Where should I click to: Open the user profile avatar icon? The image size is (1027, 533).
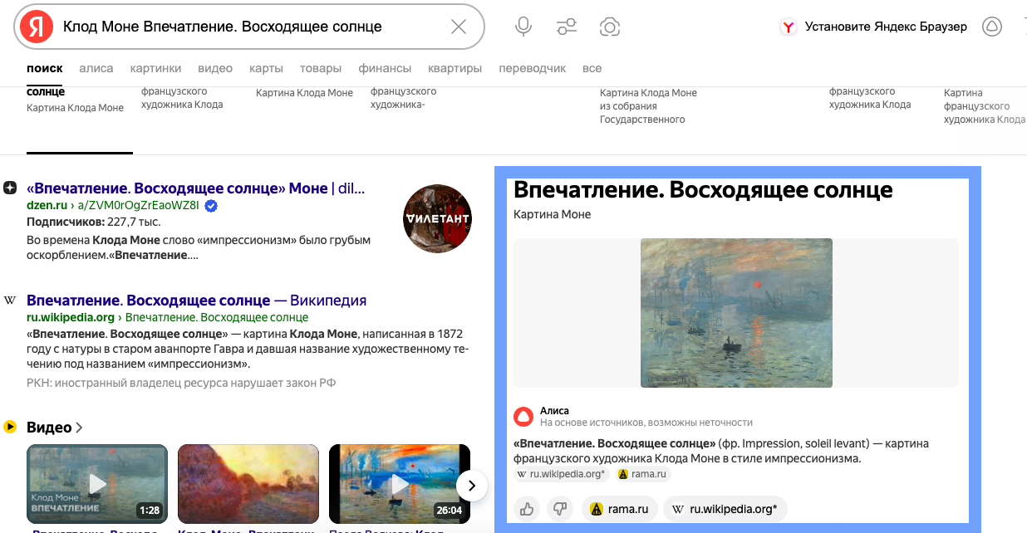pyautogui.click(x=992, y=27)
